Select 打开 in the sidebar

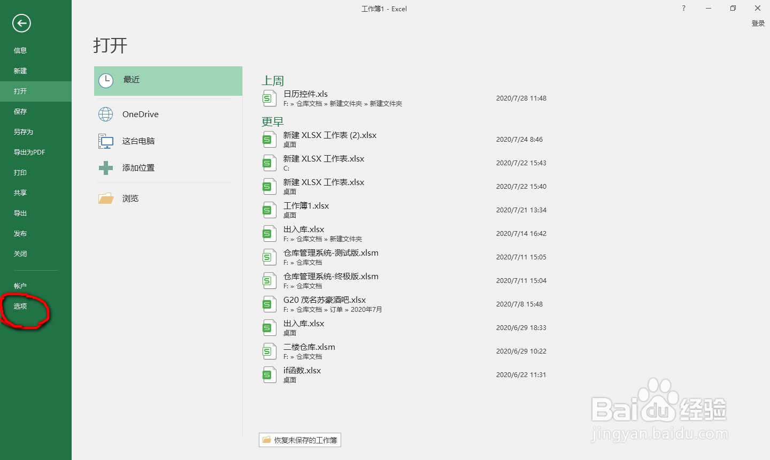(36, 91)
